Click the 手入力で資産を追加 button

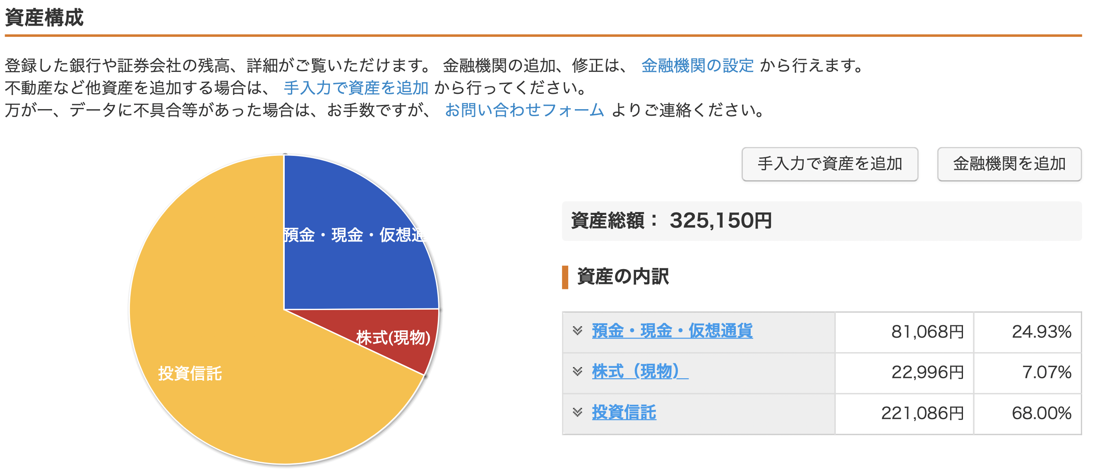[x=829, y=164]
